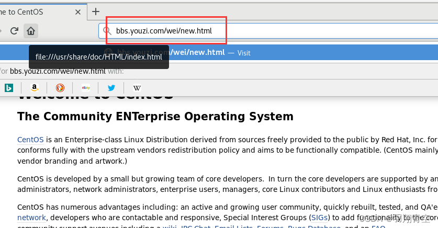
Task: Click the address bar URL field
Action: (268, 31)
